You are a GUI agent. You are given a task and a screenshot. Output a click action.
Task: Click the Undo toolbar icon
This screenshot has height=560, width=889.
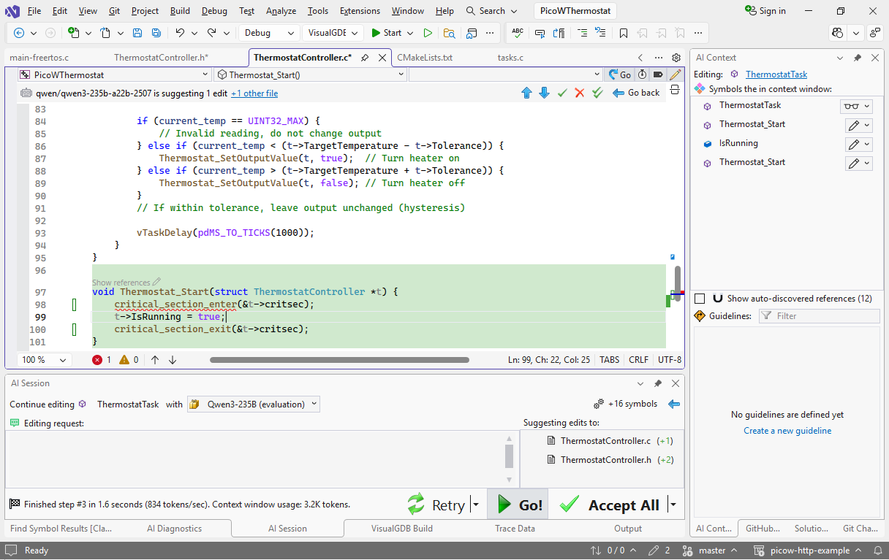pyautogui.click(x=180, y=33)
